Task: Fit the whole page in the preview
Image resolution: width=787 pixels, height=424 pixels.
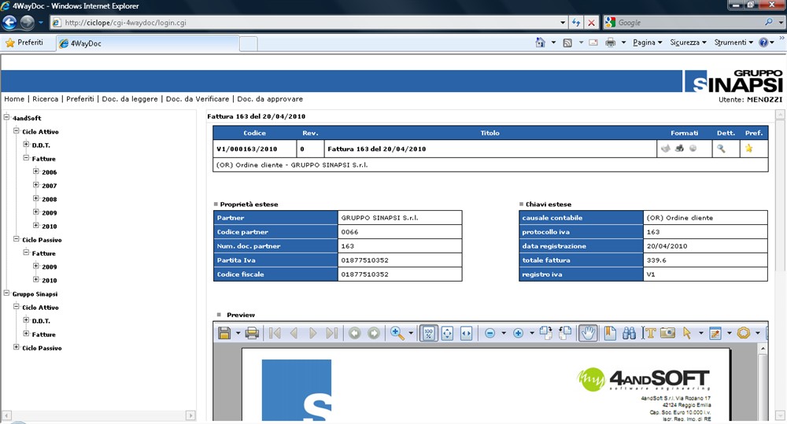Action: click(x=447, y=334)
